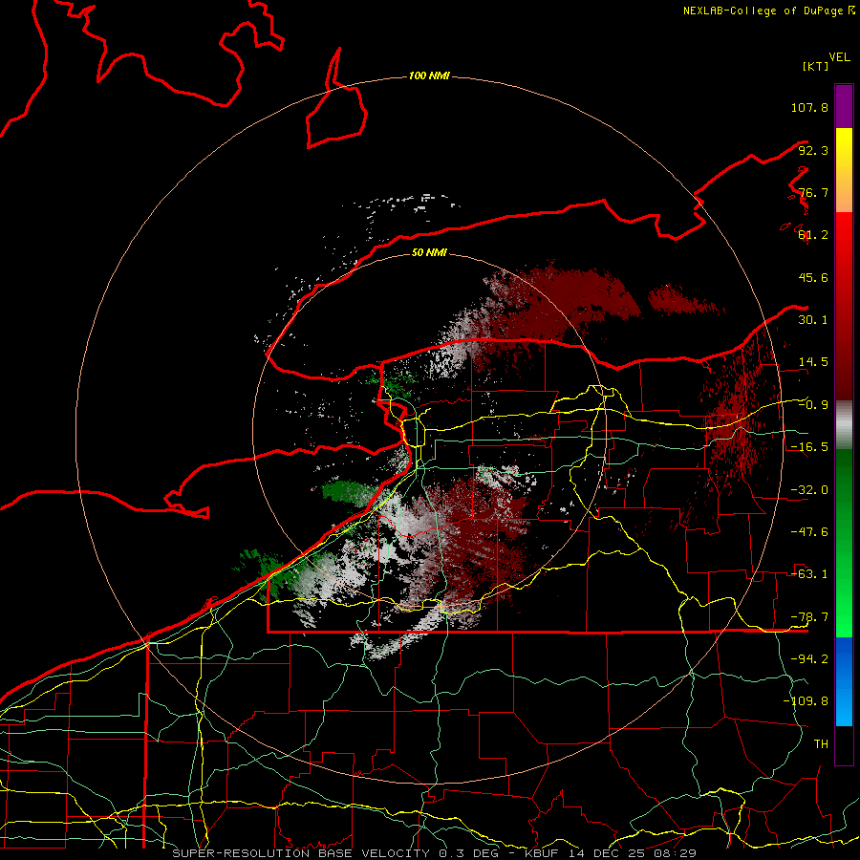Click the 92.3 velocity scale value
This screenshot has width=860, height=860.
[813, 150]
